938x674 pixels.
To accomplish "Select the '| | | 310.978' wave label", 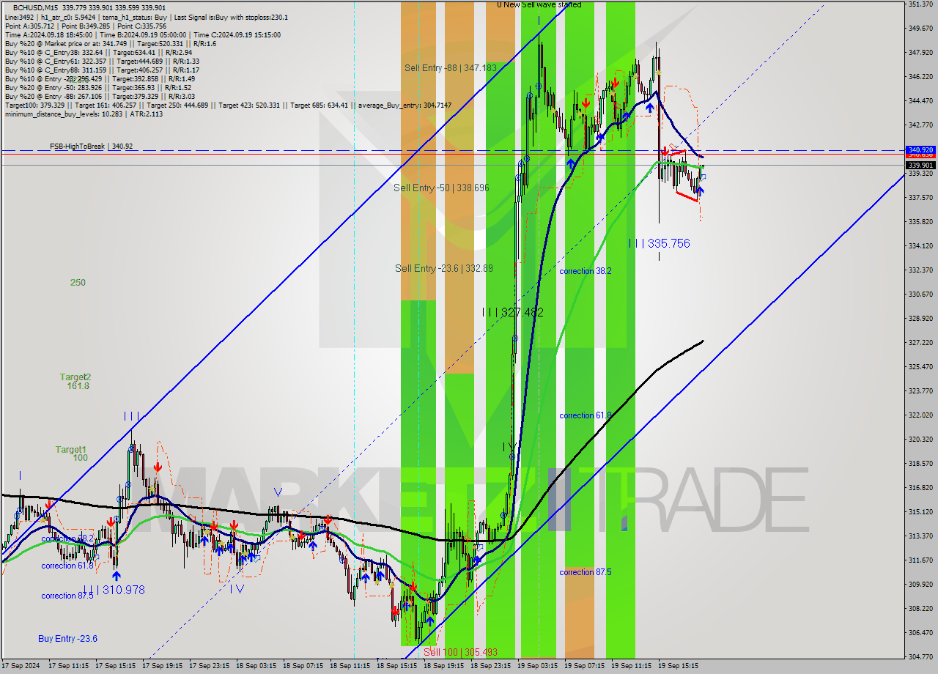I will point(114,590).
